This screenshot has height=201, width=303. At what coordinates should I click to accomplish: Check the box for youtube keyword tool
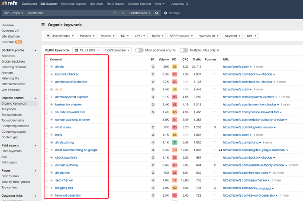[x=47, y=112]
